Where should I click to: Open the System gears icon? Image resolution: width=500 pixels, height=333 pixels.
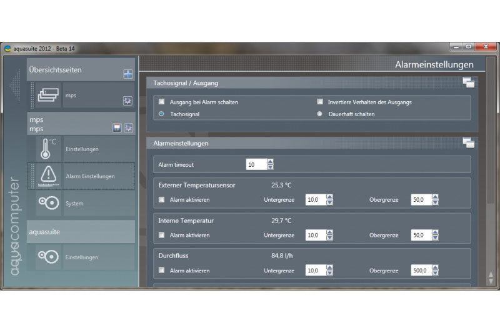tap(48, 203)
